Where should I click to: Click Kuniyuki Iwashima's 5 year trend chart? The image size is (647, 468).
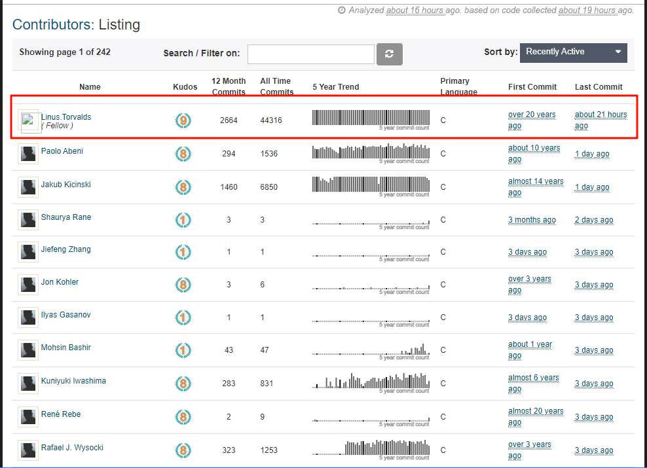371,381
